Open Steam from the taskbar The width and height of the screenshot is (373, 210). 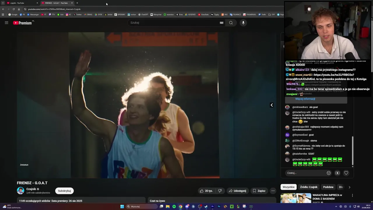(x=206, y=206)
